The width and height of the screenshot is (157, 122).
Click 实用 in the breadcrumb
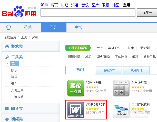tap(35, 37)
